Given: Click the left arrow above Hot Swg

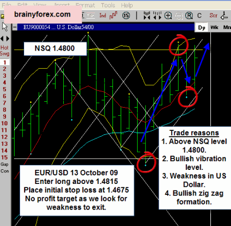Looking at the screenshot, I should coord(2,39).
